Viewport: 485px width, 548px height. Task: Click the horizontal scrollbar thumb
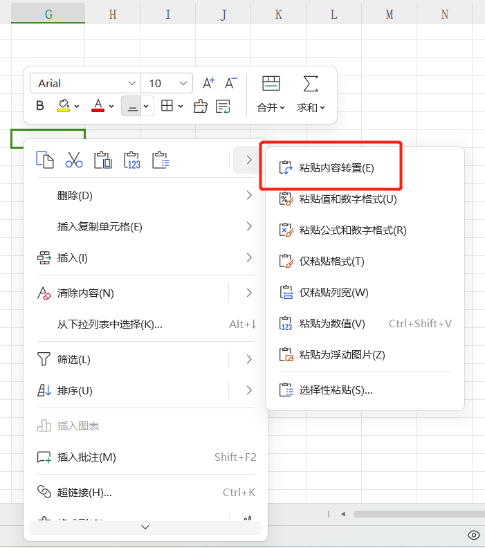419,513
